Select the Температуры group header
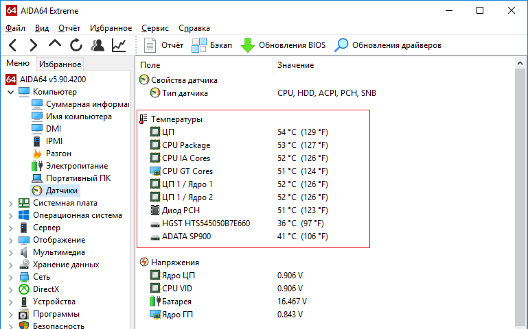Image resolution: width=528 pixels, height=329 pixels. pyautogui.click(x=171, y=119)
